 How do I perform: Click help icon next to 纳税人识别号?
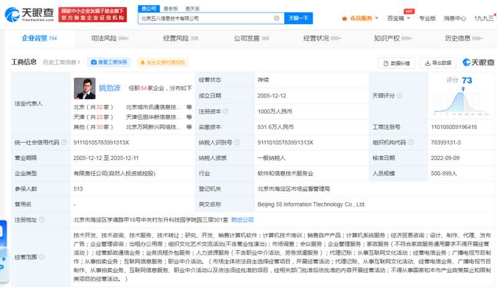point(237,143)
